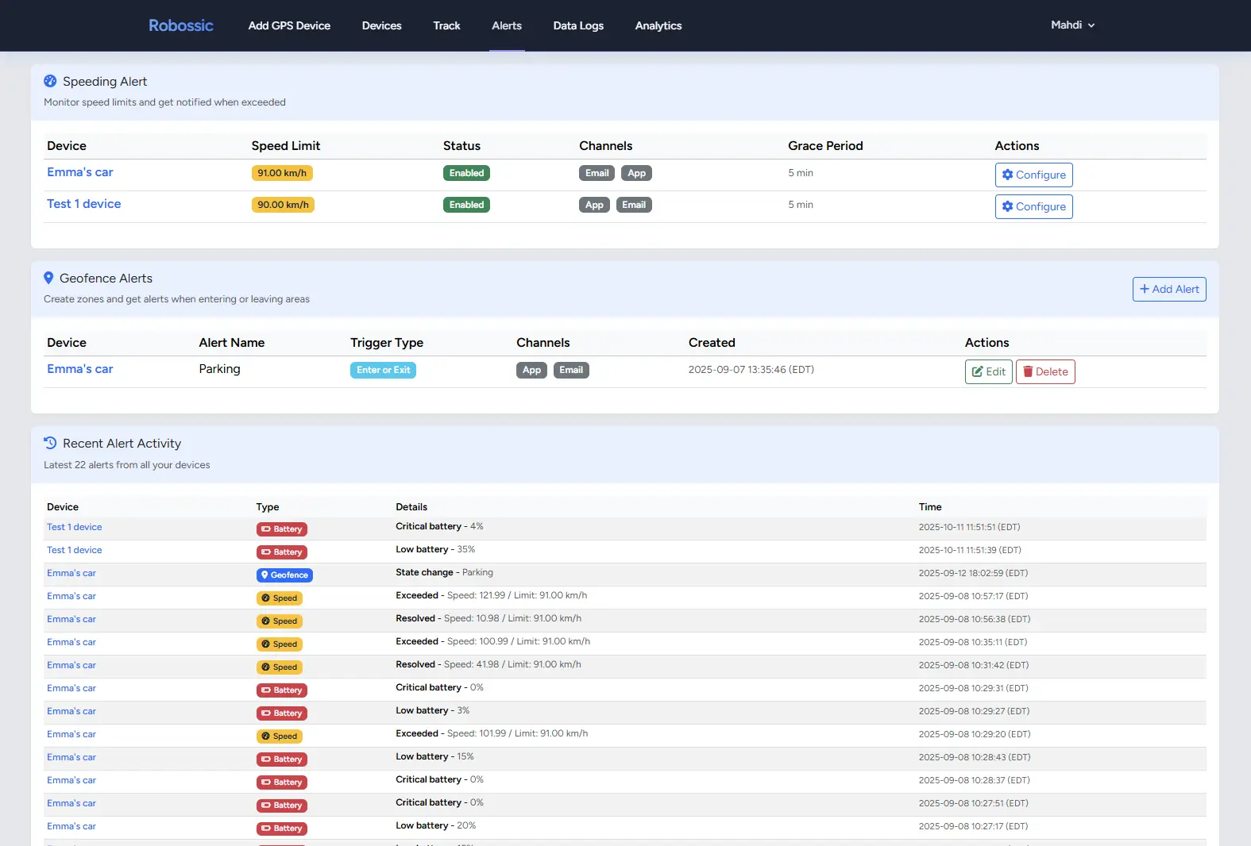
Task: Click Speed badge for 121.99 exceeded alert
Action: [280, 598]
